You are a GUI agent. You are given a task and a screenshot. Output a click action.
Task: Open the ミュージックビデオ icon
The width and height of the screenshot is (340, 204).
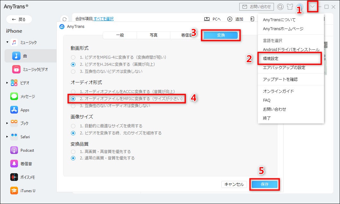click(x=16, y=69)
